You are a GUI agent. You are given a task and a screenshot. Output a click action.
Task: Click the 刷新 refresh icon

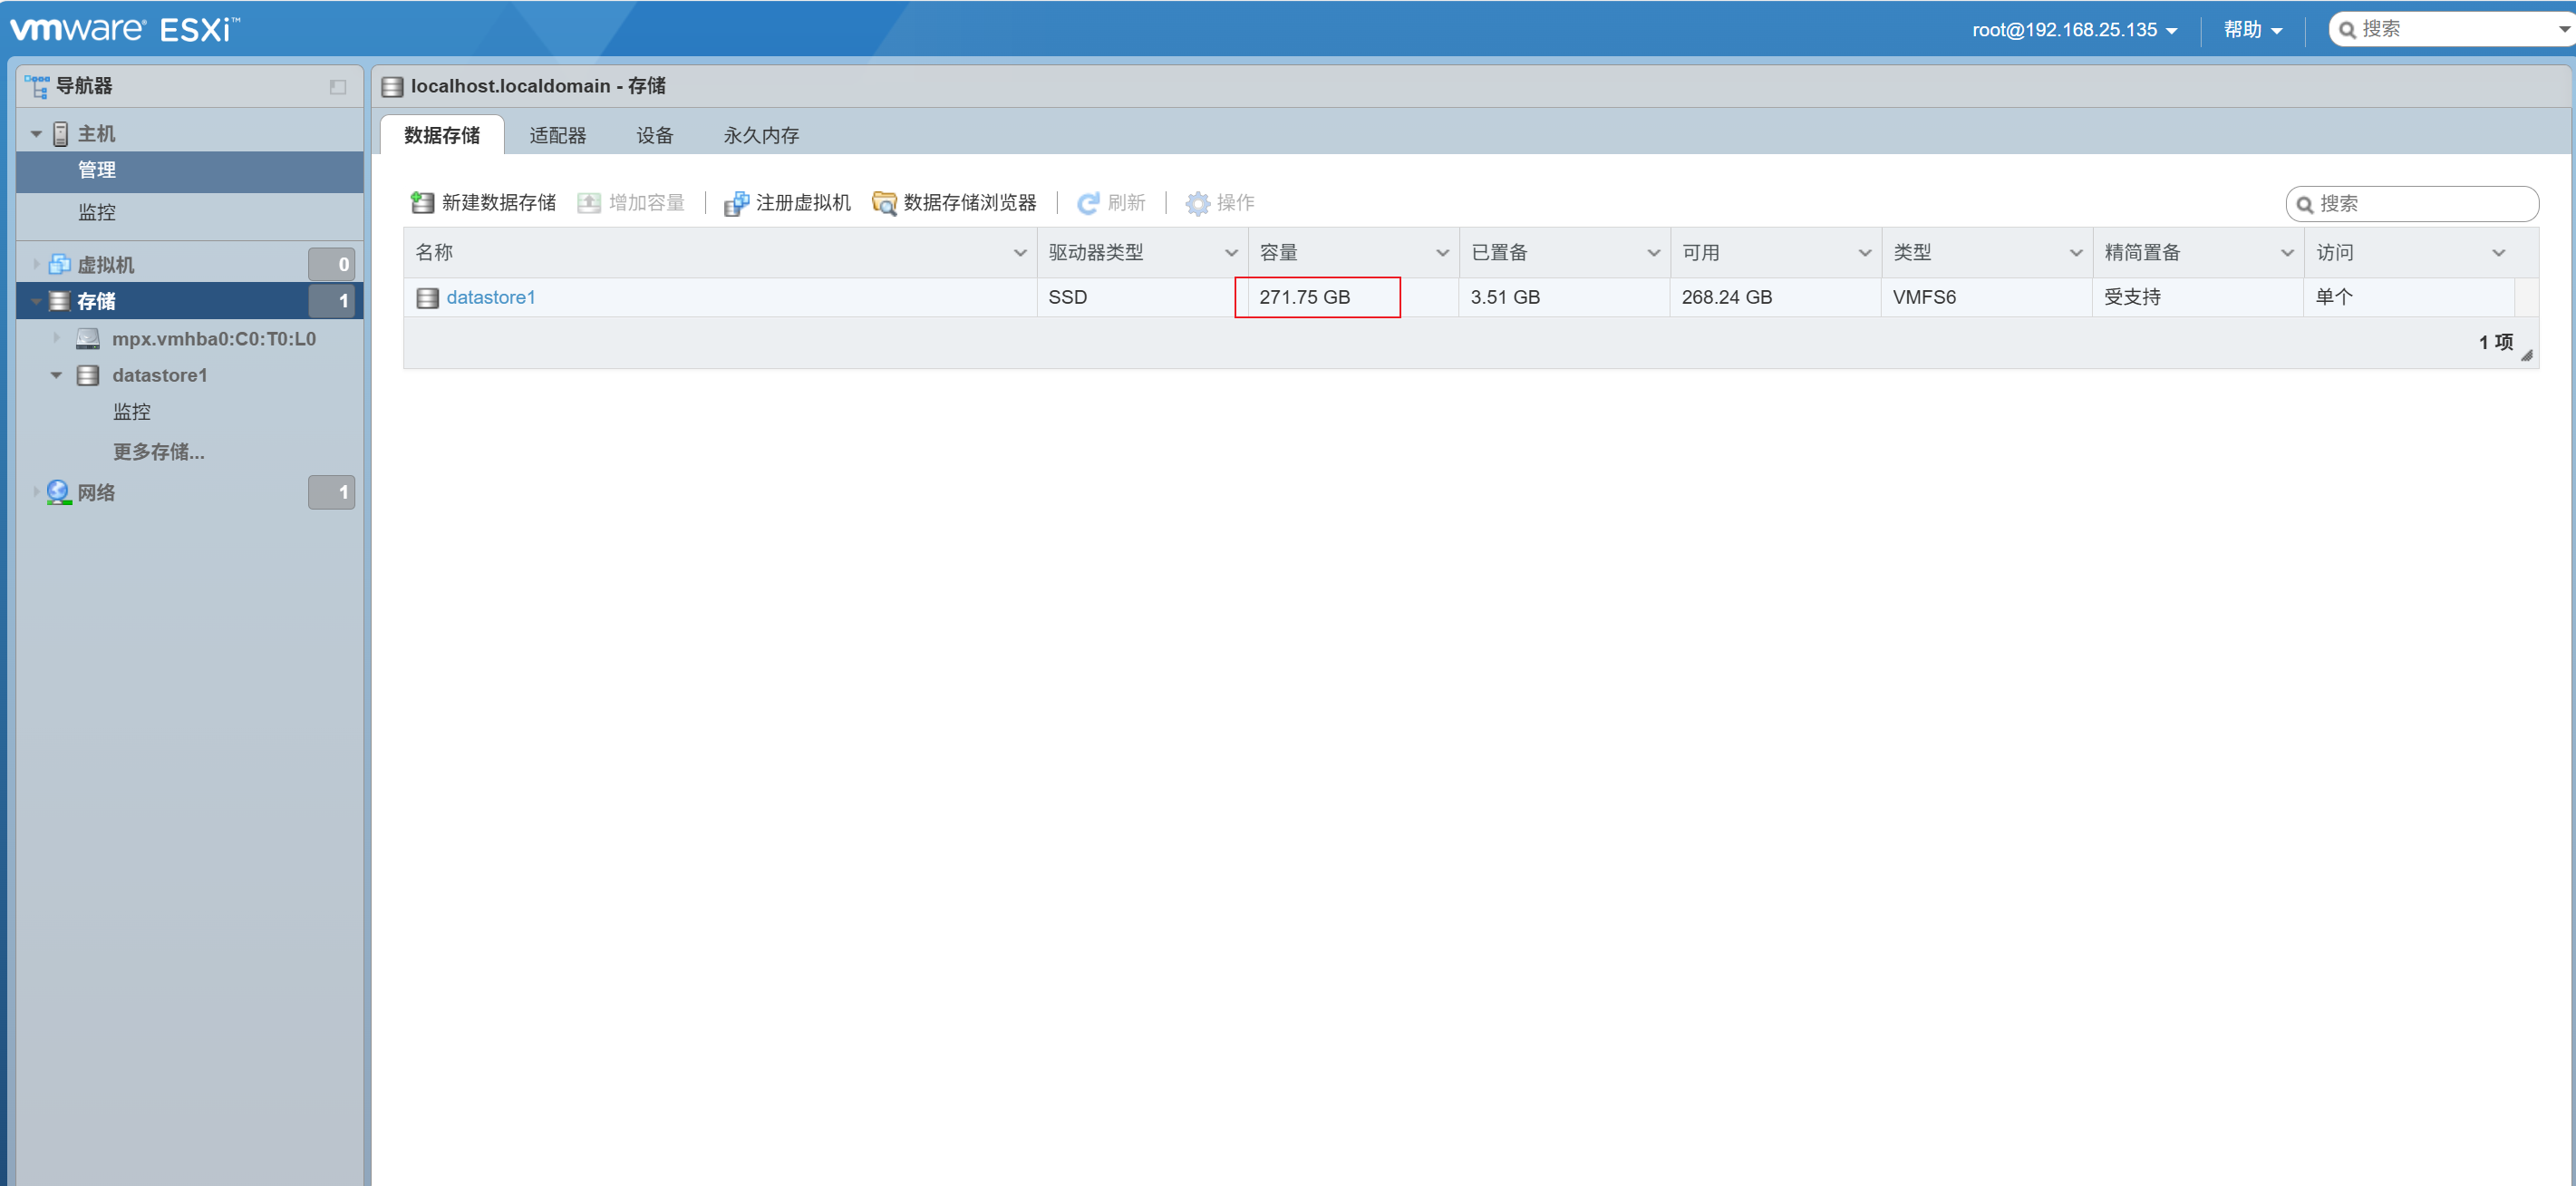[x=1089, y=202]
